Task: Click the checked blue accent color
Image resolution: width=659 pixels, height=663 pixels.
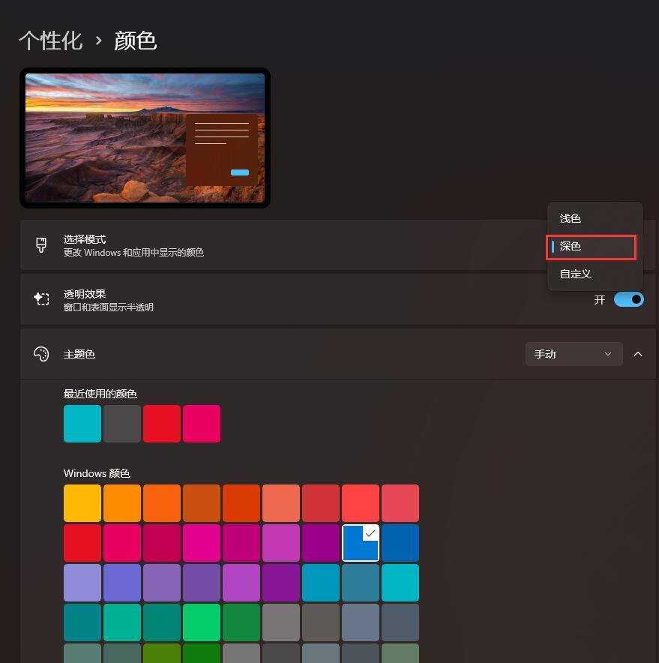Action: (x=360, y=542)
